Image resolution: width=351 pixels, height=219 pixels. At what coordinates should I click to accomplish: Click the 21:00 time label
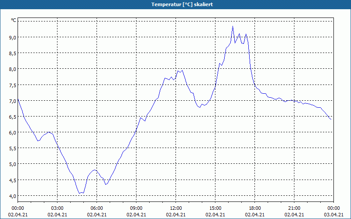point(294,208)
